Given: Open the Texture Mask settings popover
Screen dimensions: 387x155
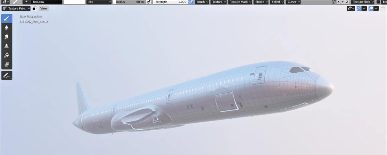Looking at the screenshot, I should (240, 2).
